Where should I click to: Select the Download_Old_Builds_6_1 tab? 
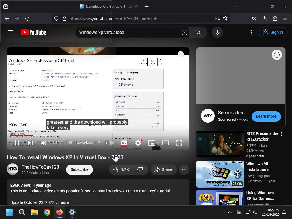108,6
